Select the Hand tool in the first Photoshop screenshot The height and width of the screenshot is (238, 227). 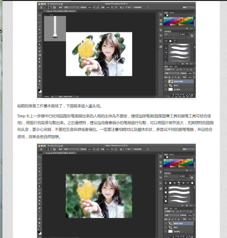pos(39,81)
